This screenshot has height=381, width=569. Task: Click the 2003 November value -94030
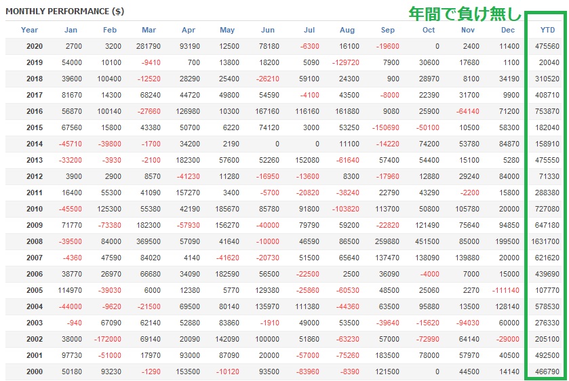[467, 323]
